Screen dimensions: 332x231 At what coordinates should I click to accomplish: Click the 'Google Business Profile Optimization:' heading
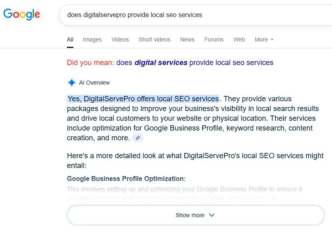pos(126,179)
